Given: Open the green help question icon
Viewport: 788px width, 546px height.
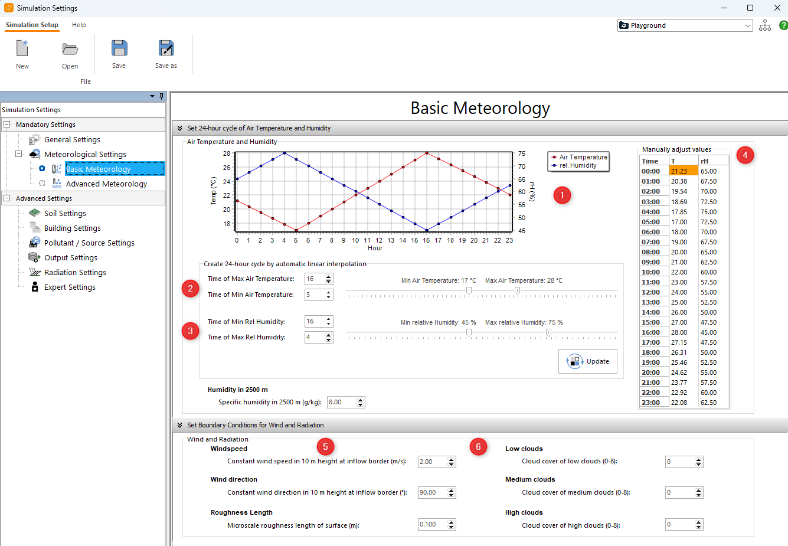Looking at the screenshot, I should [x=783, y=25].
